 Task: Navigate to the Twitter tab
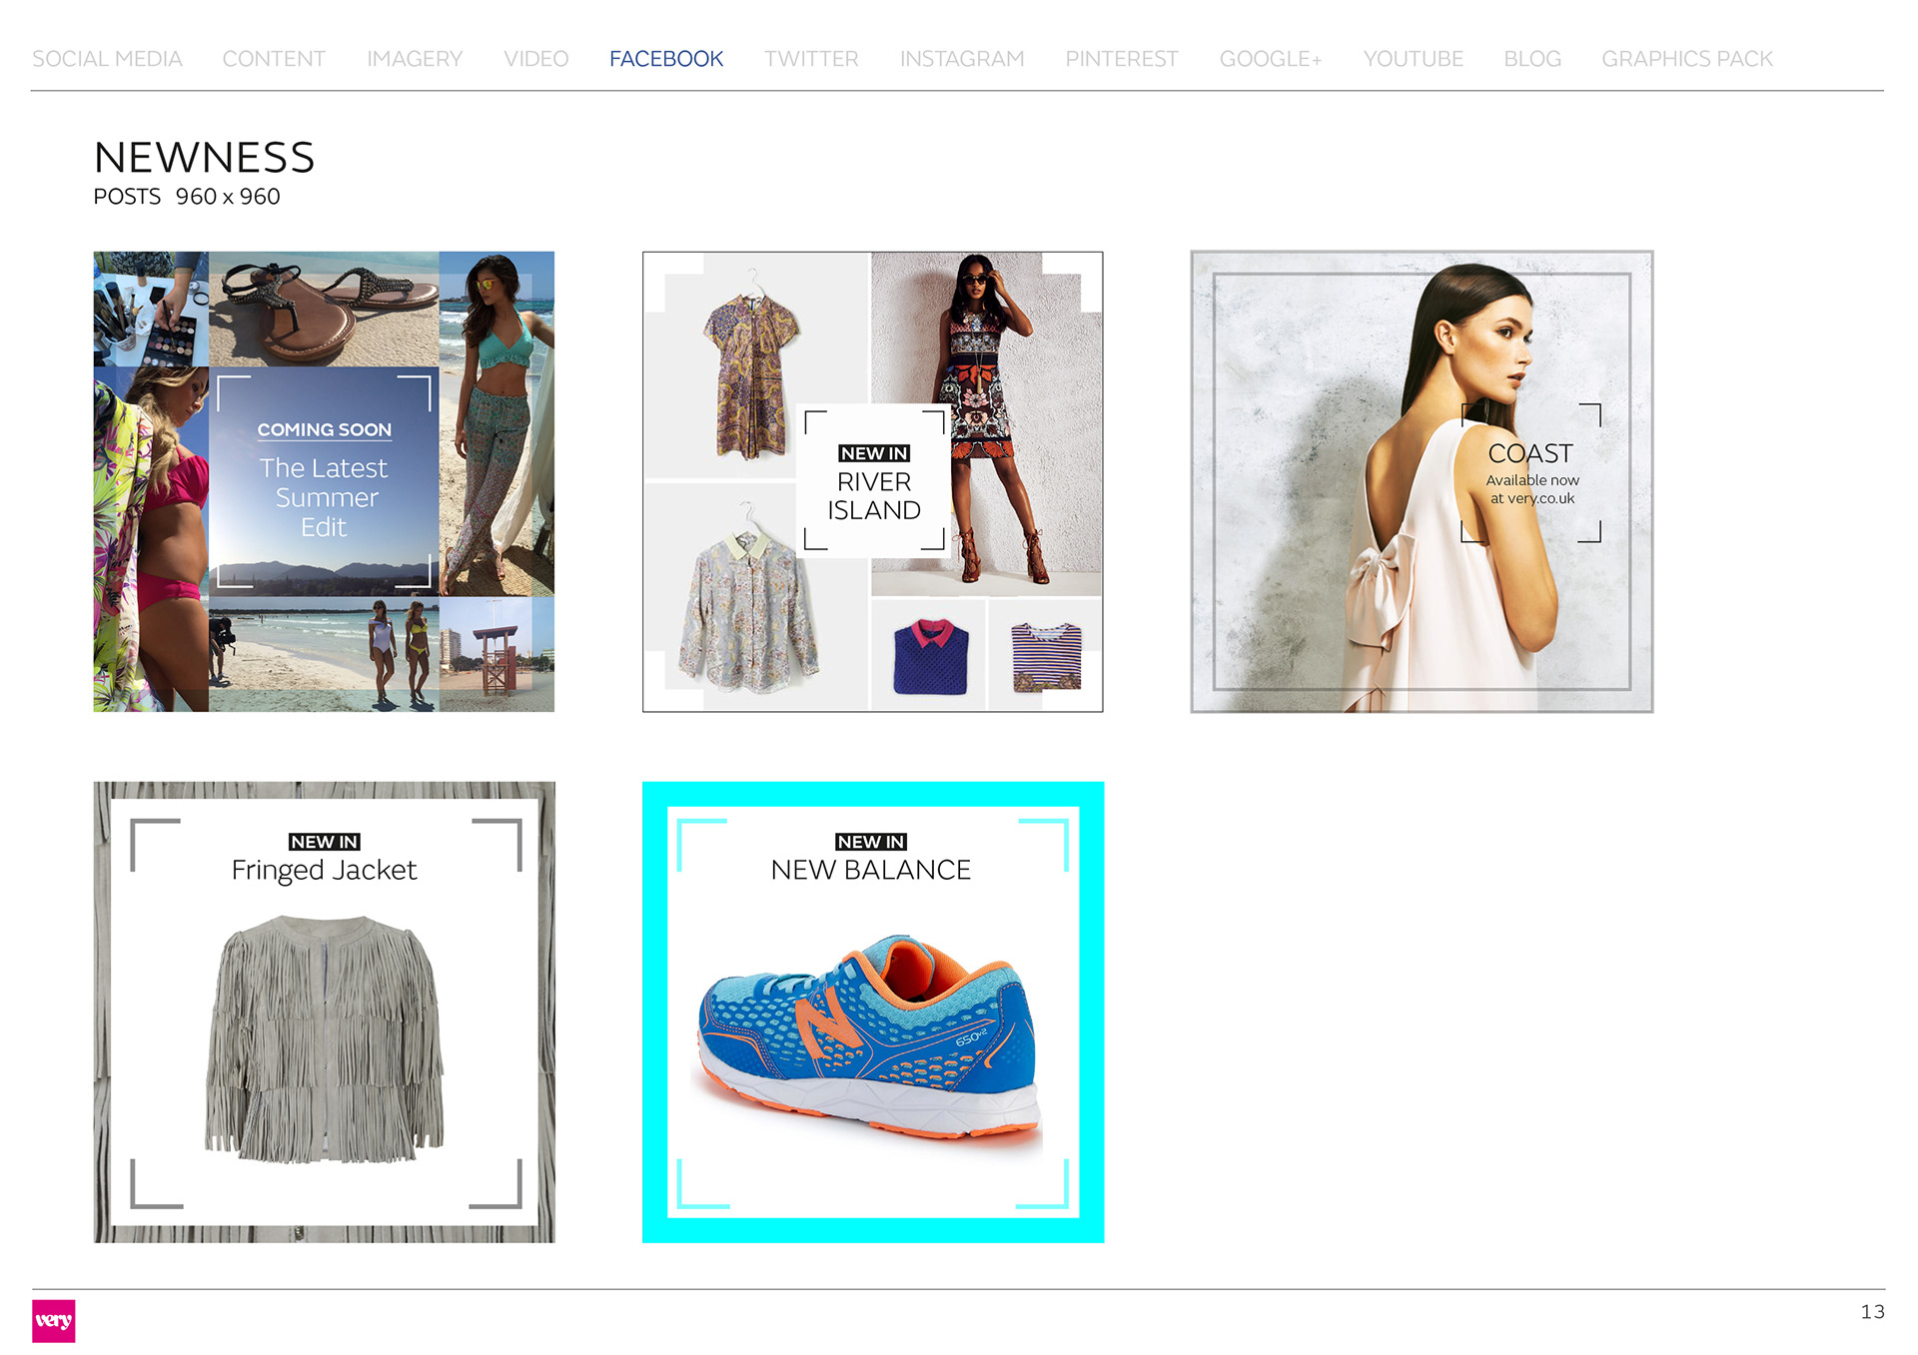point(811,59)
